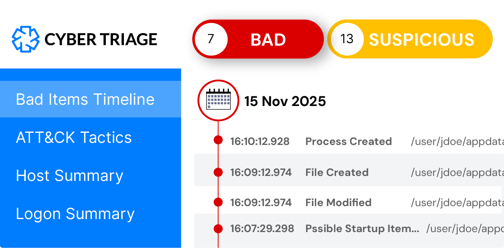504x248 pixels.
Task: Click the Cyber Triage title text
Action: (101, 39)
